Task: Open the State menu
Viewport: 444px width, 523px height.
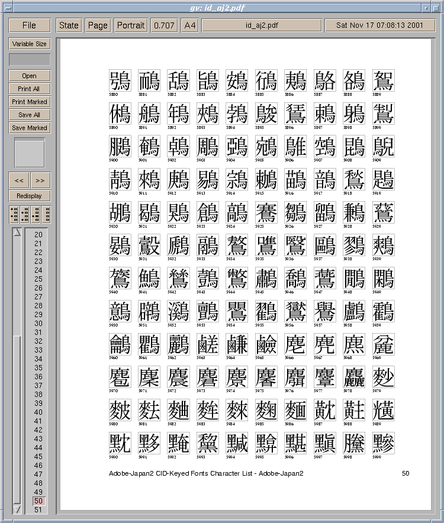Action: point(69,25)
